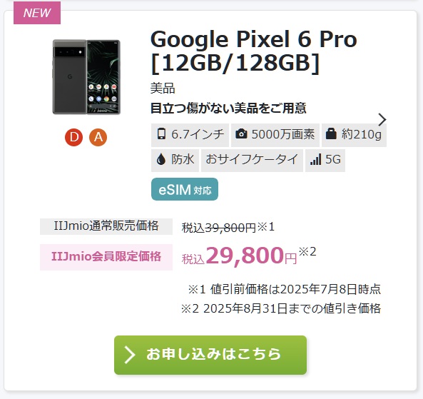
Task: Click the 5000万画素 feature tag
Action: point(275,135)
